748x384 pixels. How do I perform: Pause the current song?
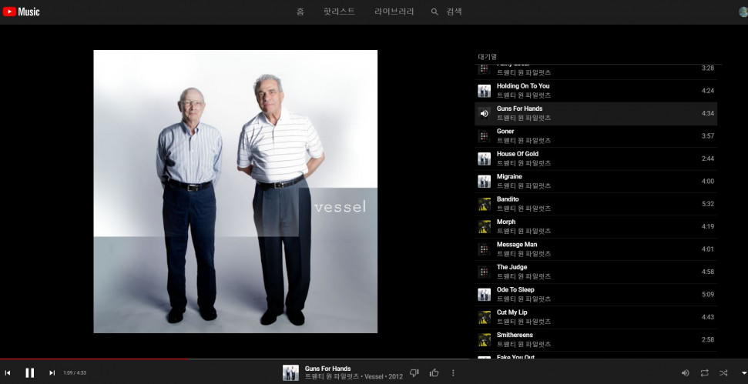click(x=29, y=372)
